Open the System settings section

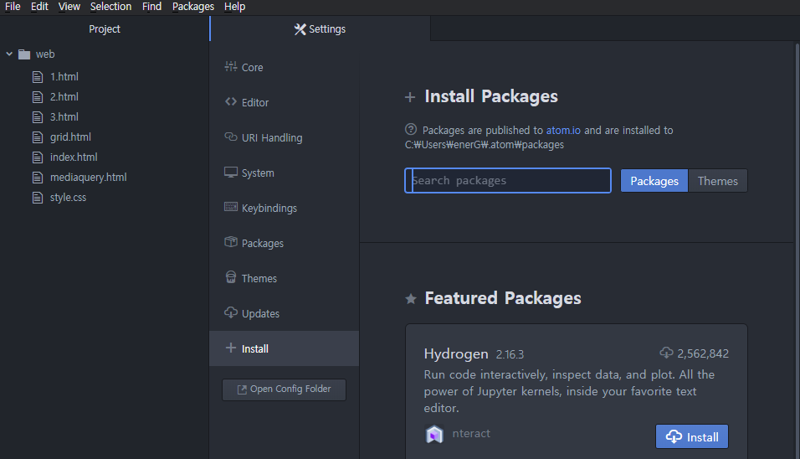285,173
